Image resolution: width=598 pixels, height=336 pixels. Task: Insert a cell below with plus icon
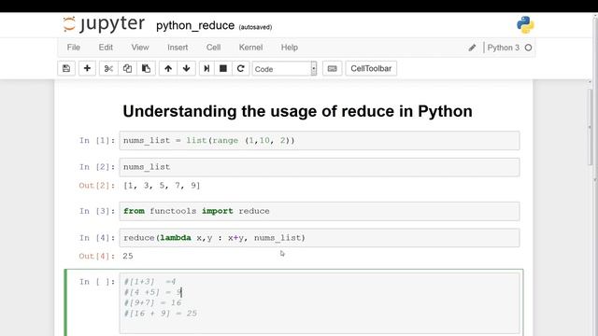tap(87, 68)
